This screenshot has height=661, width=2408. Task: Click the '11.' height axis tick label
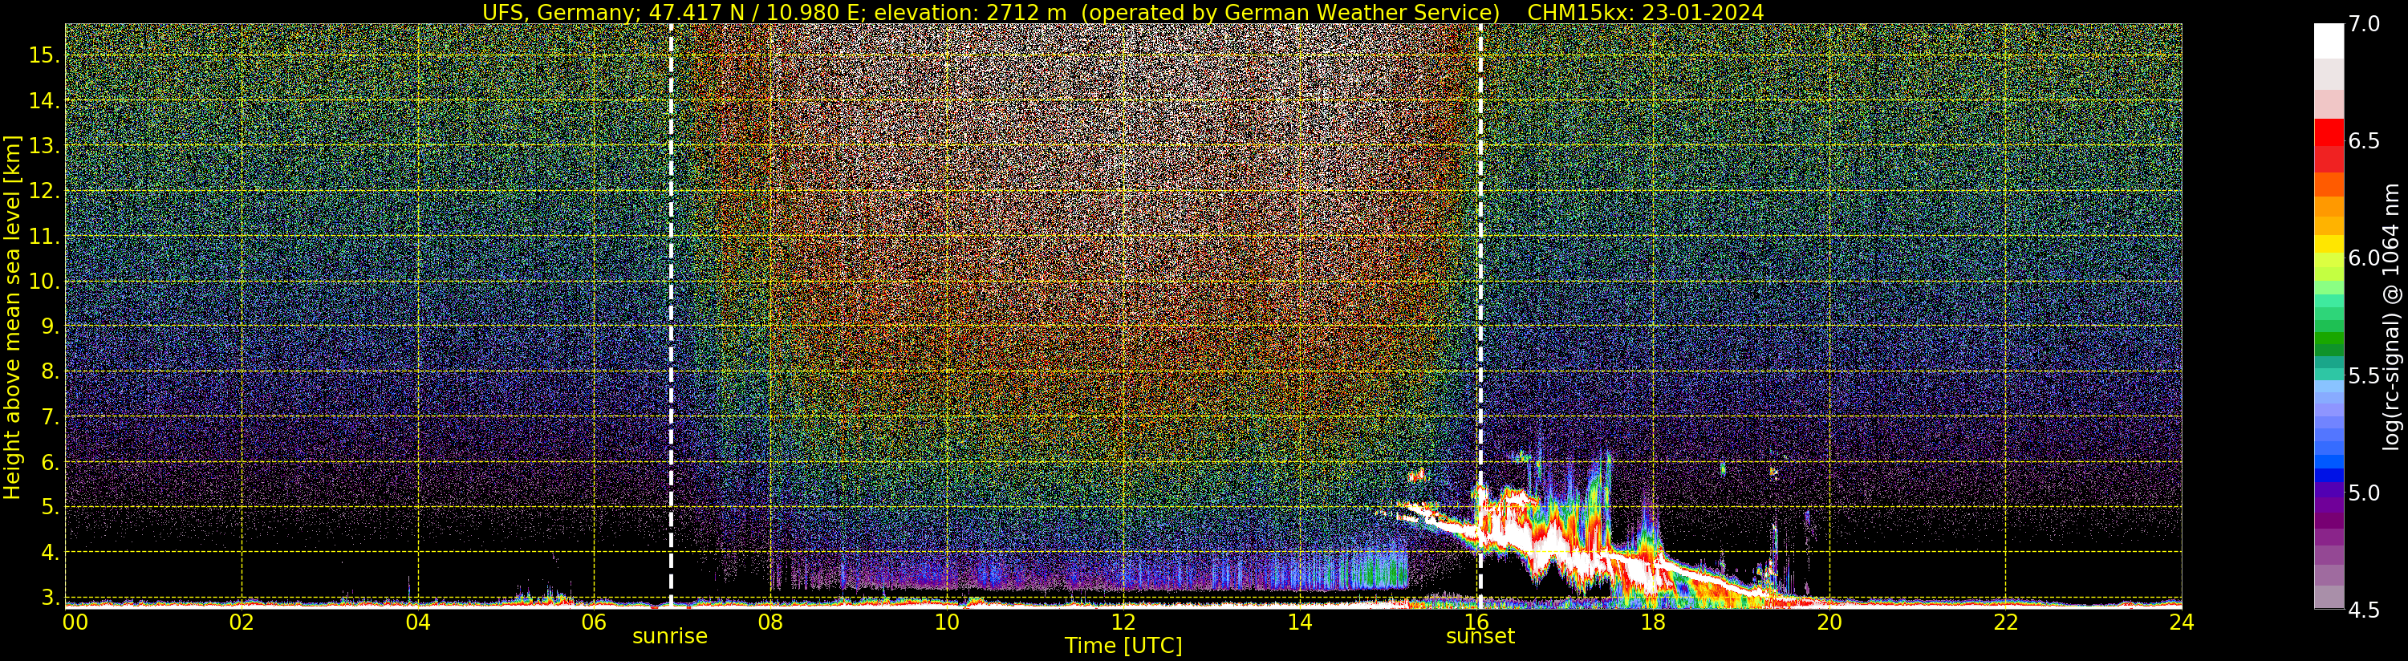point(44,237)
